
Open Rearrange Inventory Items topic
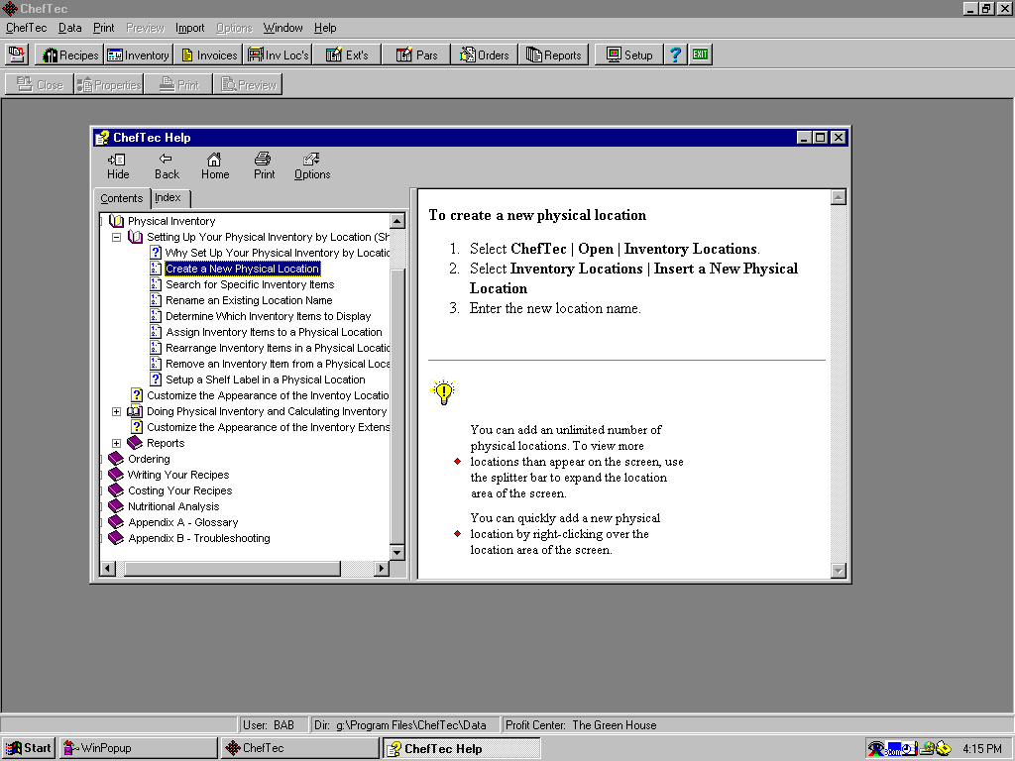278,348
